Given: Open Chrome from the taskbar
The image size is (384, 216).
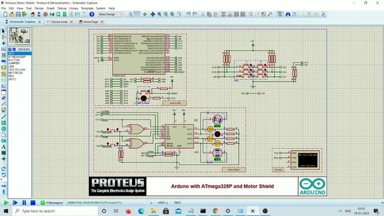Looking at the screenshot, I should (x=215, y=211).
